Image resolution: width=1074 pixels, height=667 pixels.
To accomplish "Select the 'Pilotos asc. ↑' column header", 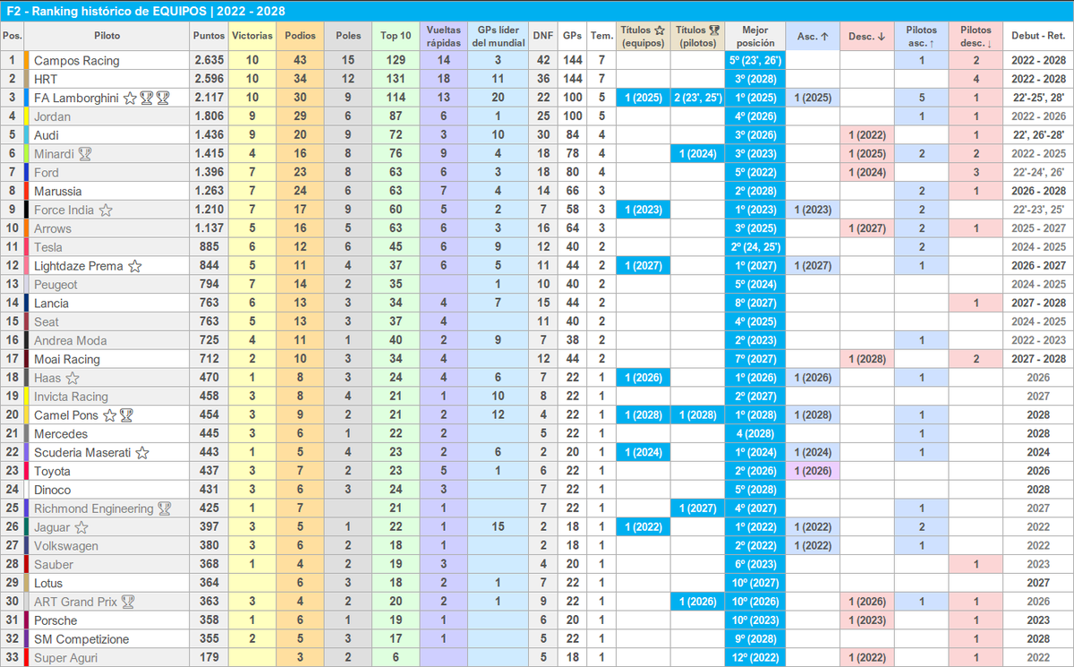I will 921,37.
